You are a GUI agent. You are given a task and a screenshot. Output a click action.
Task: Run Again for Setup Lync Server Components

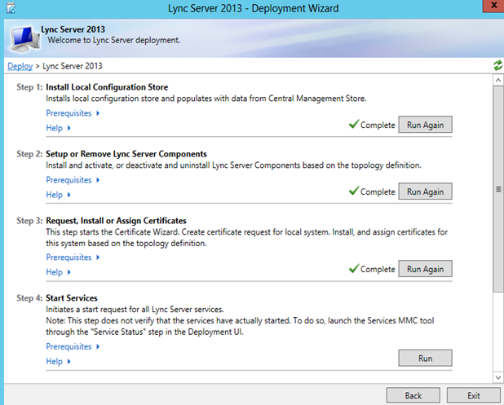coord(425,191)
